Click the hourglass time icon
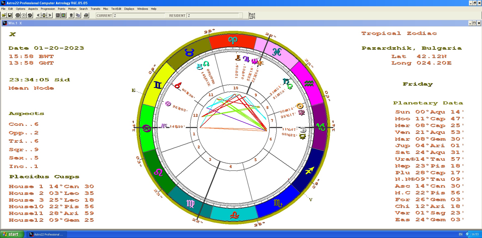 [44, 15]
